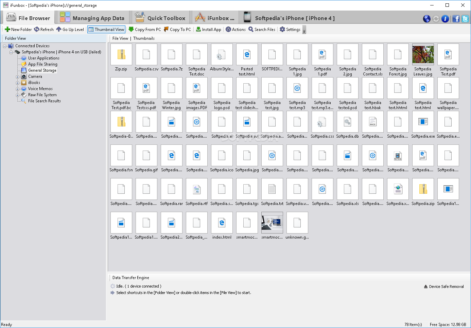Open the blue info icon

445,19
